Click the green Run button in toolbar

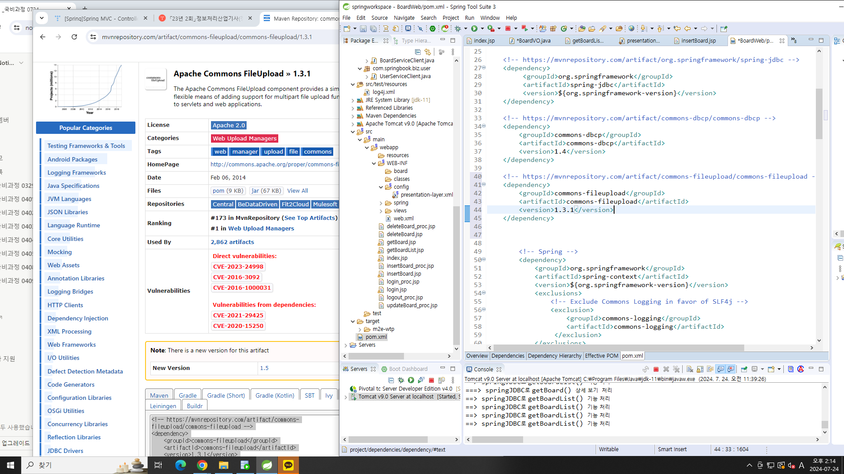coord(474,29)
